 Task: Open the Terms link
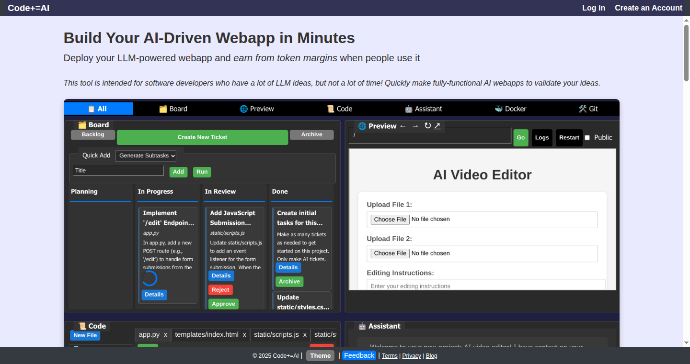pyautogui.click(x=390, y=356)
